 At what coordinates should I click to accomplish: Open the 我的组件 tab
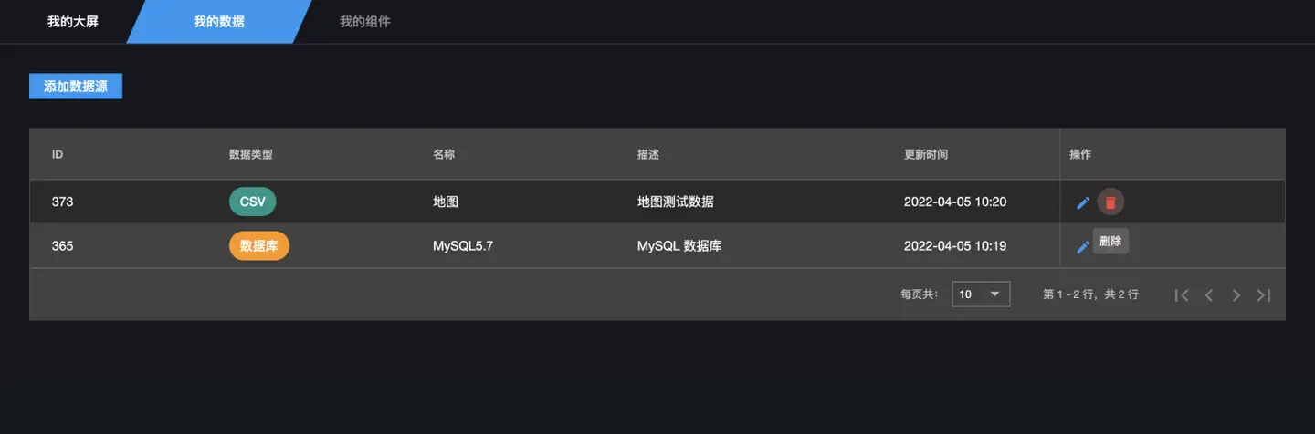click(365, 22)
